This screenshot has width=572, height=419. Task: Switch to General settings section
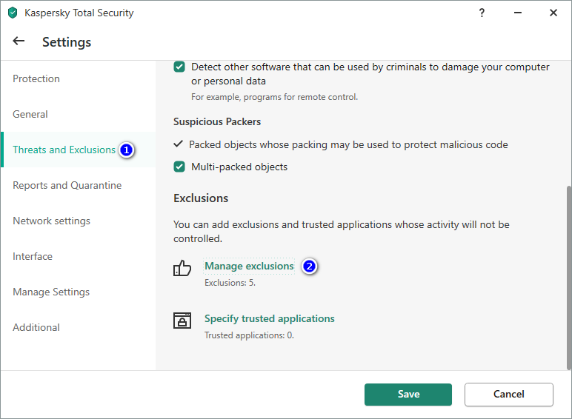(x=30, y=114)
